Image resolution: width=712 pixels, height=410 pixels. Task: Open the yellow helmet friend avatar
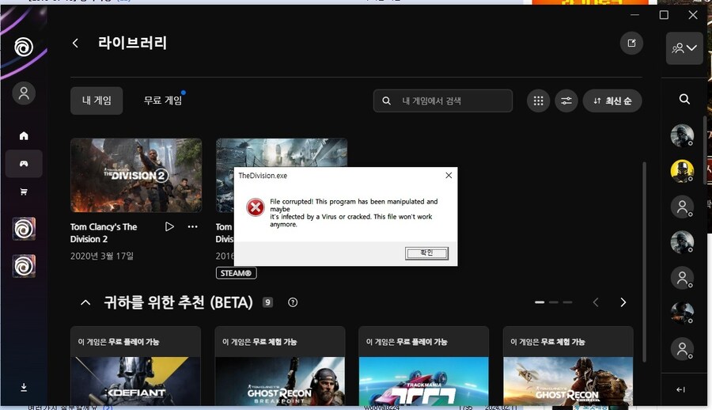click(x=682, y=171)
